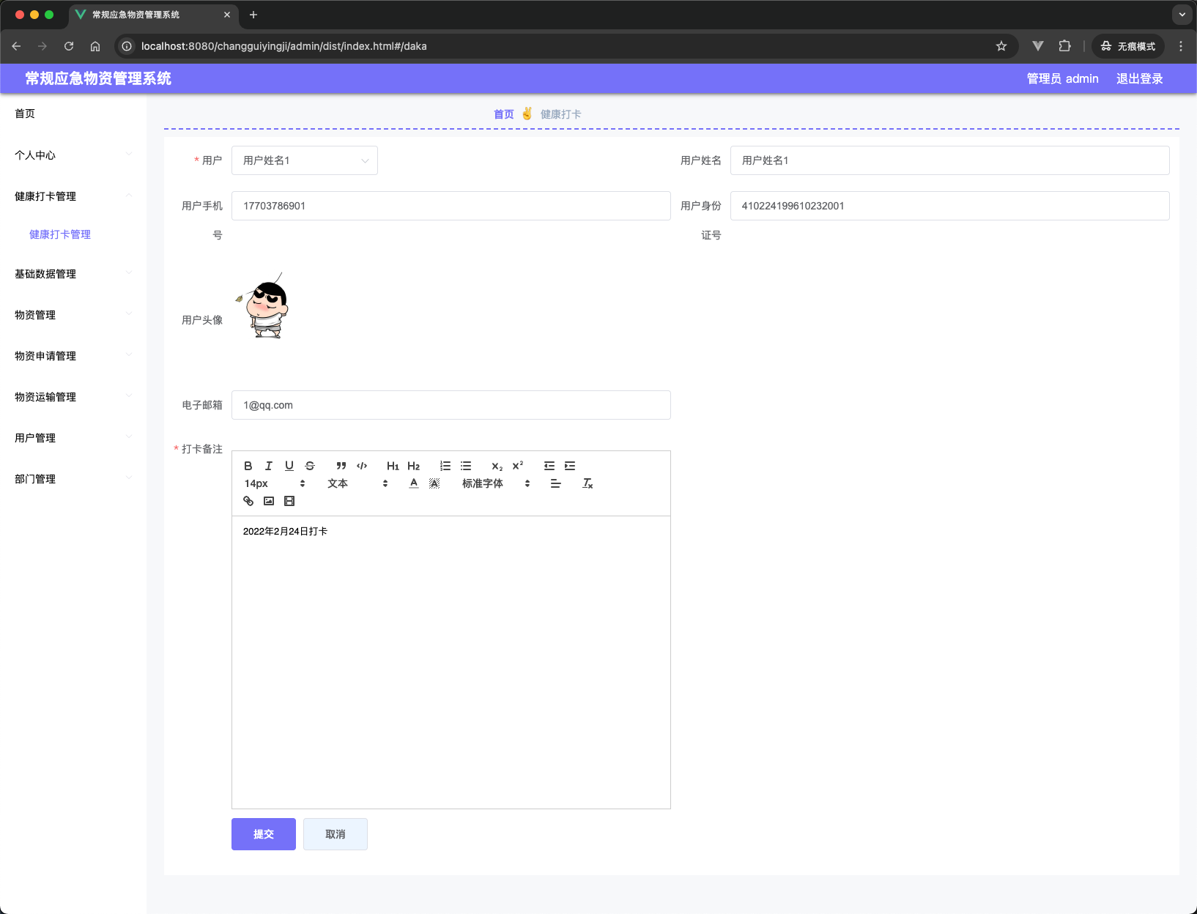The image size is (1197, 914).
Task: Insert a bulleted list
Action: click(466, 466)
